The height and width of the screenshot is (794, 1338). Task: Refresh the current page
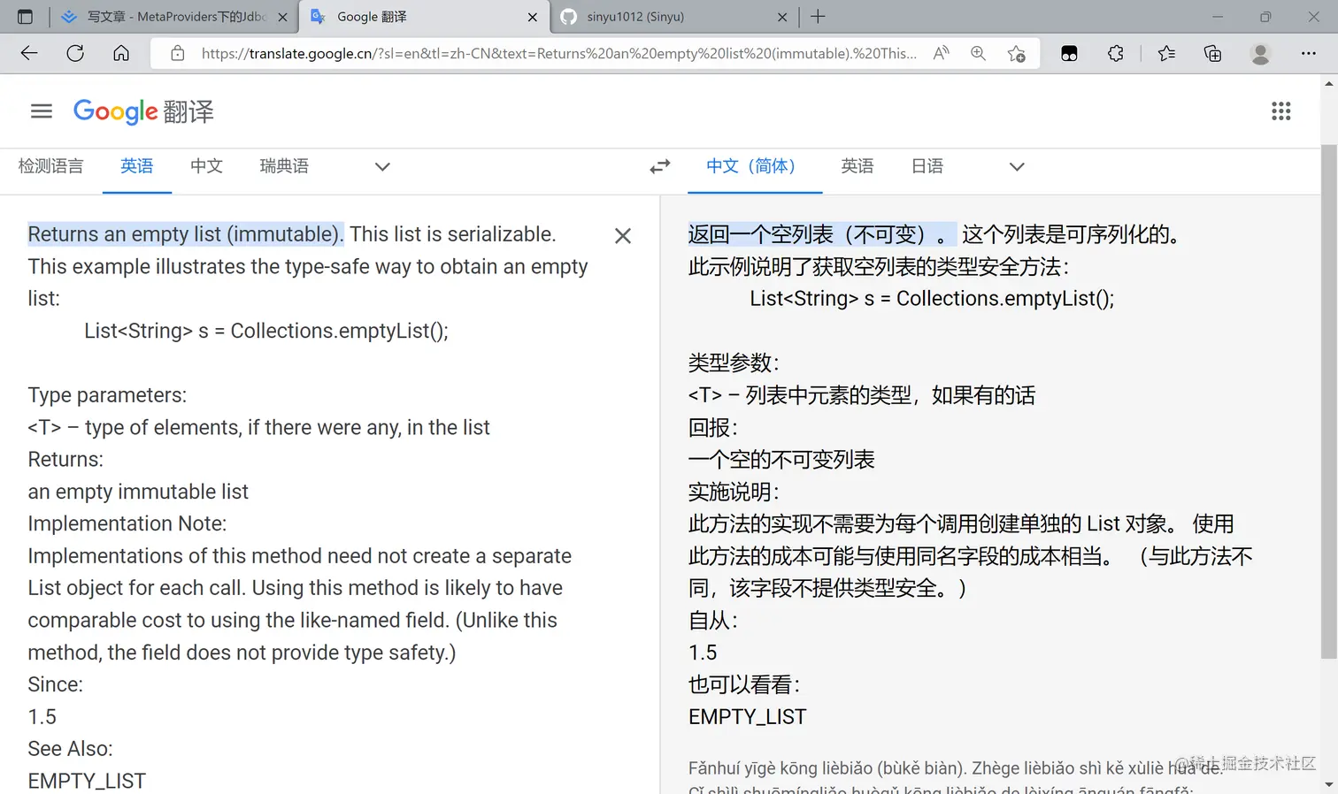pyautogui.click(x=75, y=53)
